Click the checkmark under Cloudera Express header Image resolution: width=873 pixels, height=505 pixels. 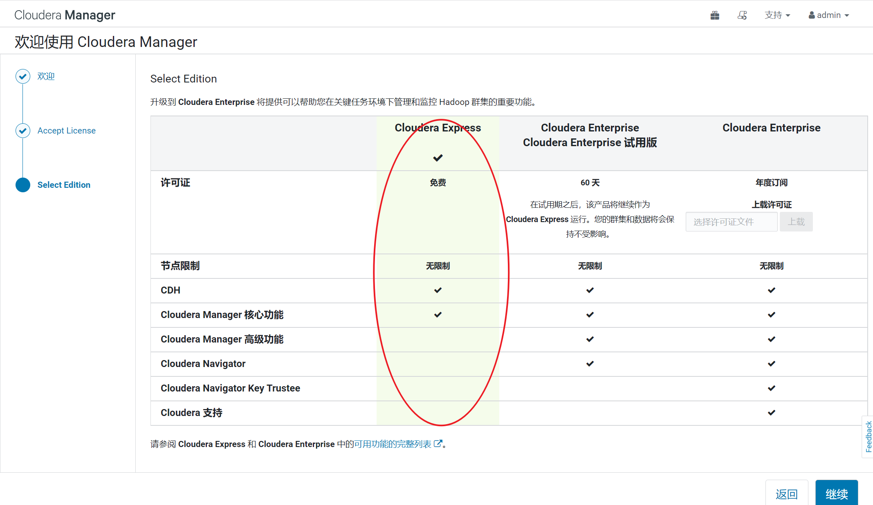click(438, 158)
